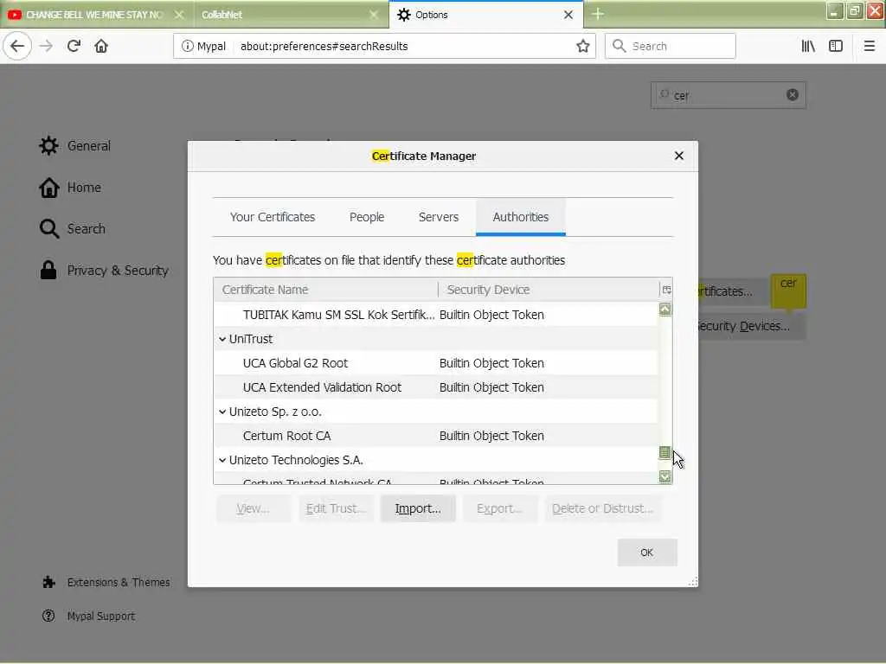This screenshot has height=664, width=886.
Task: Open the column picker in certificate list
Action: 666,290
